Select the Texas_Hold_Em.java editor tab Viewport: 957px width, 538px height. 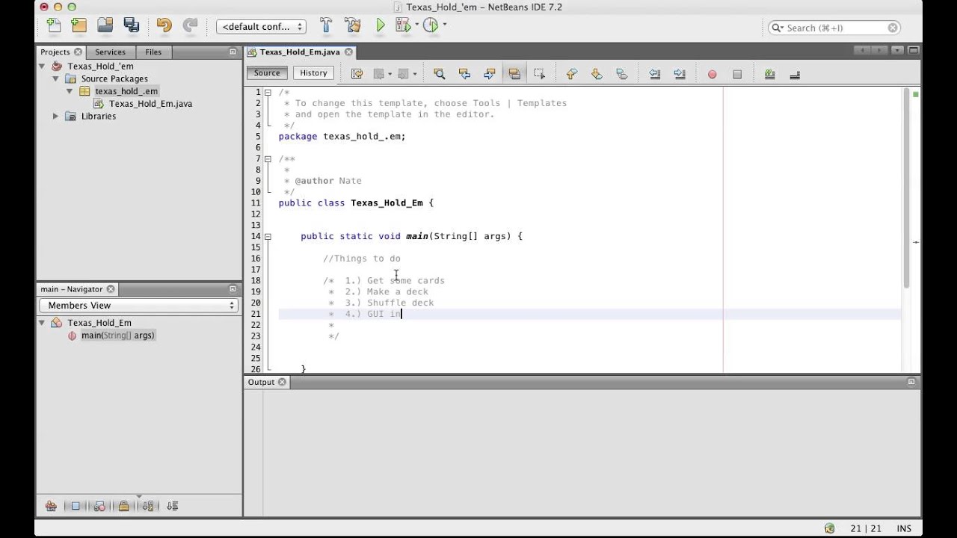(x=300, y=52)
